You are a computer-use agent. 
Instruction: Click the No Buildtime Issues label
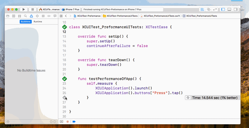31,71
